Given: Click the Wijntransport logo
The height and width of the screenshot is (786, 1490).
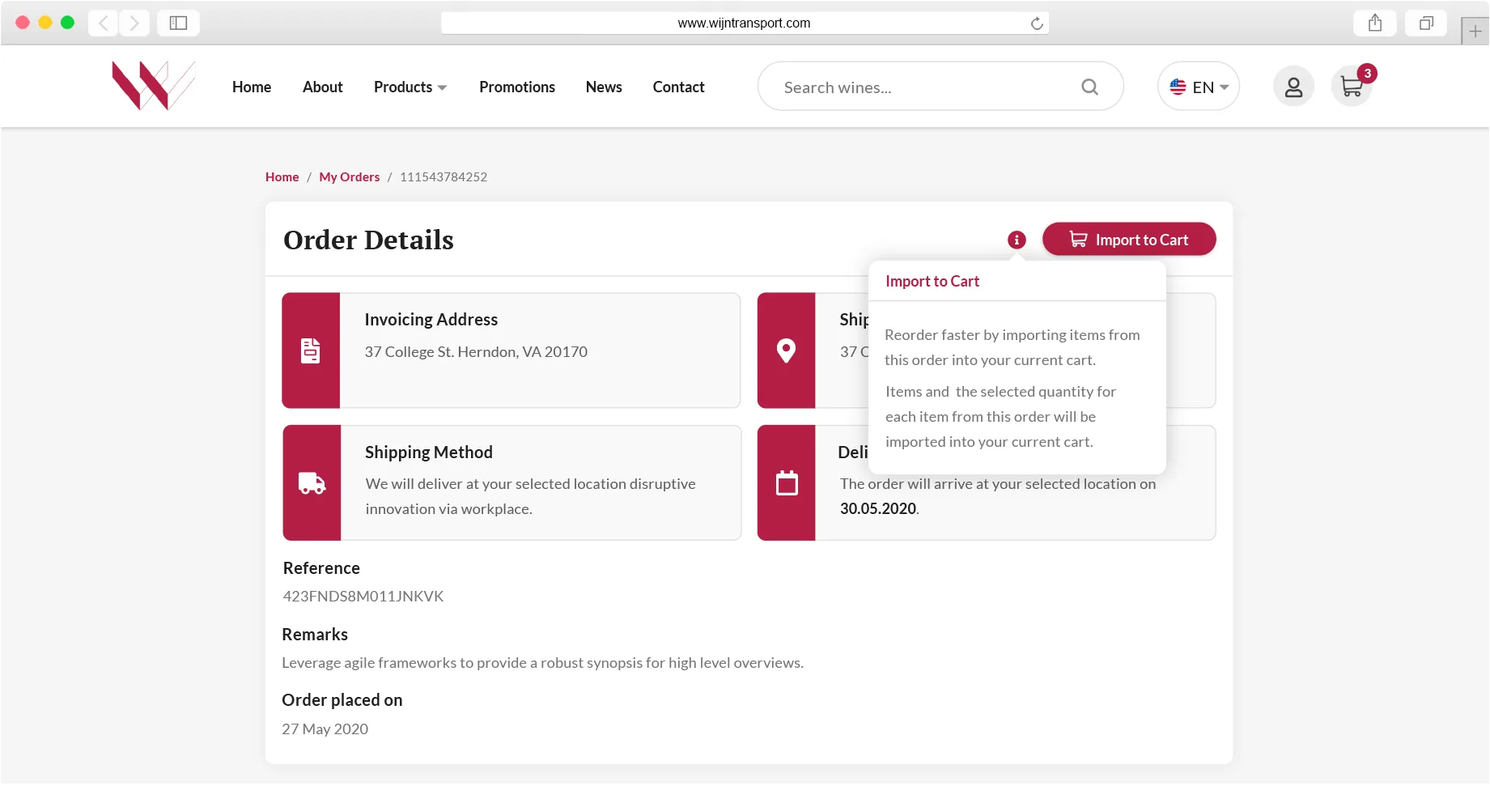Looking at the screenshot, I should (154, 86).
